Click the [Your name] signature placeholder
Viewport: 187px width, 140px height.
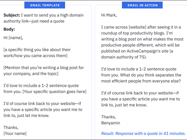[x=15, y=133]
